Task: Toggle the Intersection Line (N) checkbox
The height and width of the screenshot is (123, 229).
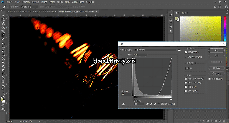Action: point(186,91)
